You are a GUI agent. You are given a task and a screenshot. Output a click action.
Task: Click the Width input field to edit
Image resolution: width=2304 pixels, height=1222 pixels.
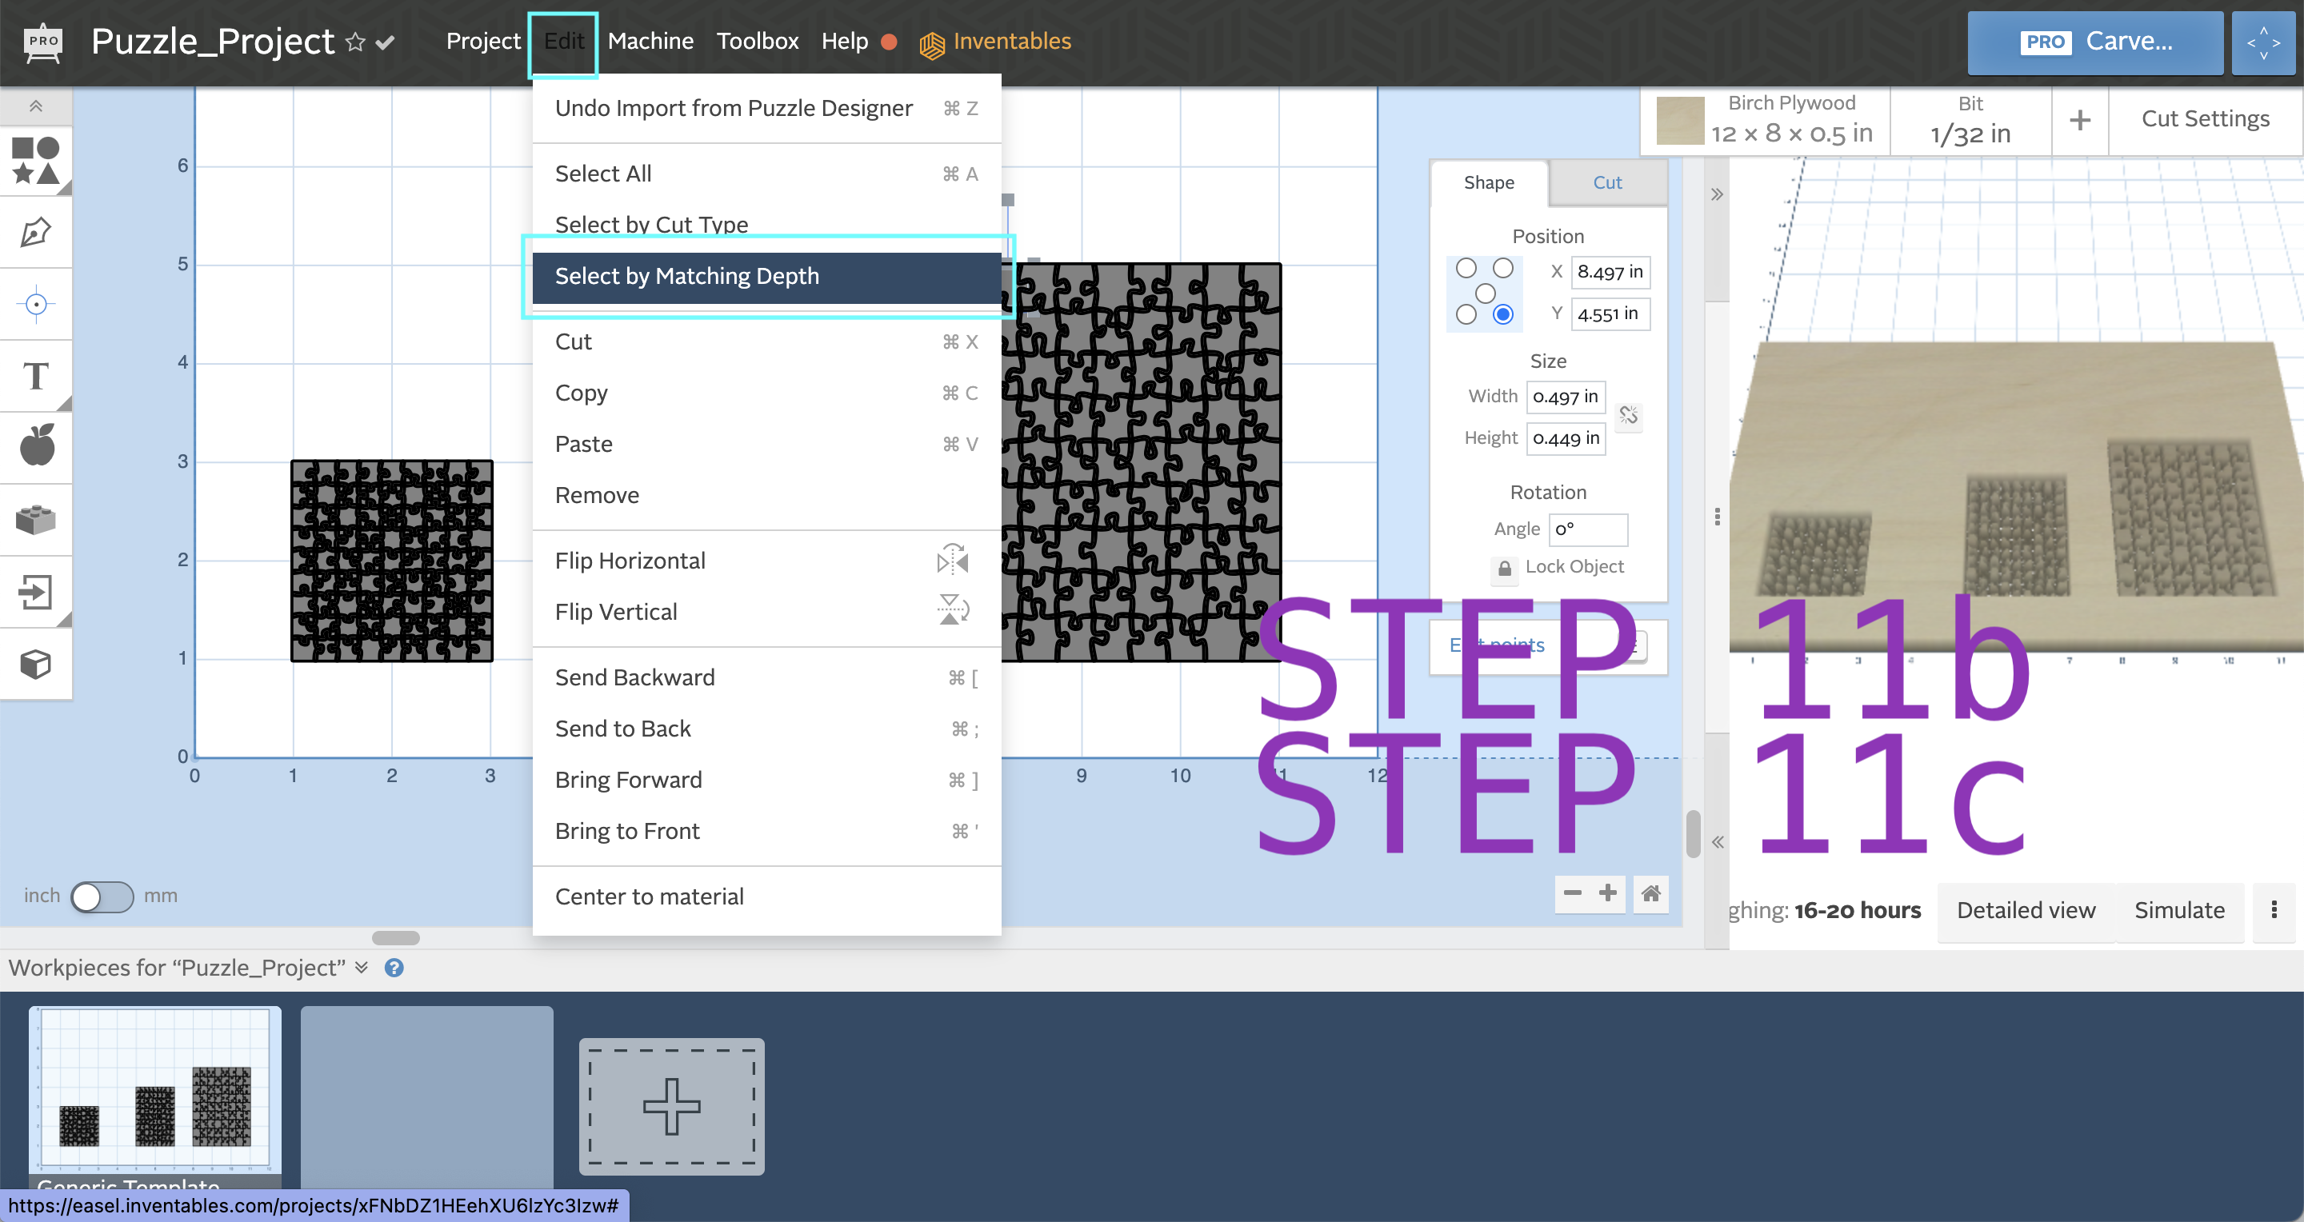click(x=1566, y=397)
